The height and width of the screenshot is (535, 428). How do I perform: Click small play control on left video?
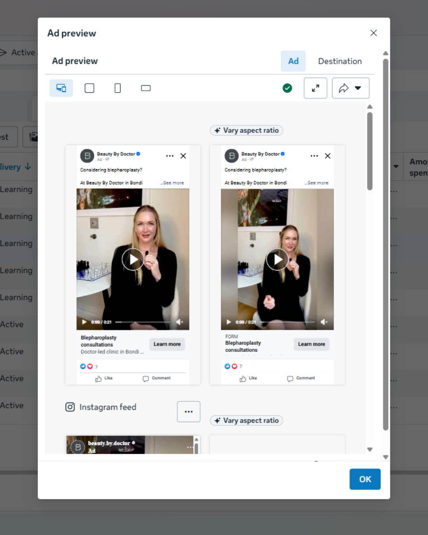[84, 322]
